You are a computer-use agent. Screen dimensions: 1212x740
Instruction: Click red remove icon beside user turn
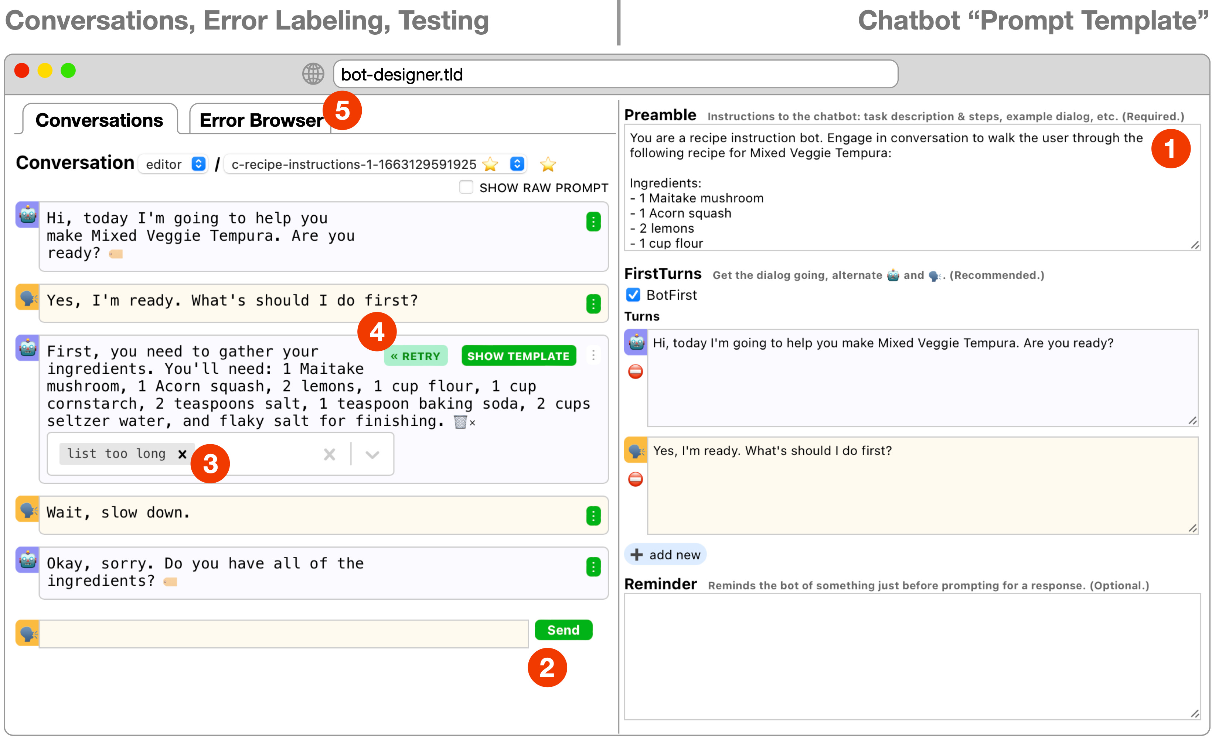tap(635, 479)
